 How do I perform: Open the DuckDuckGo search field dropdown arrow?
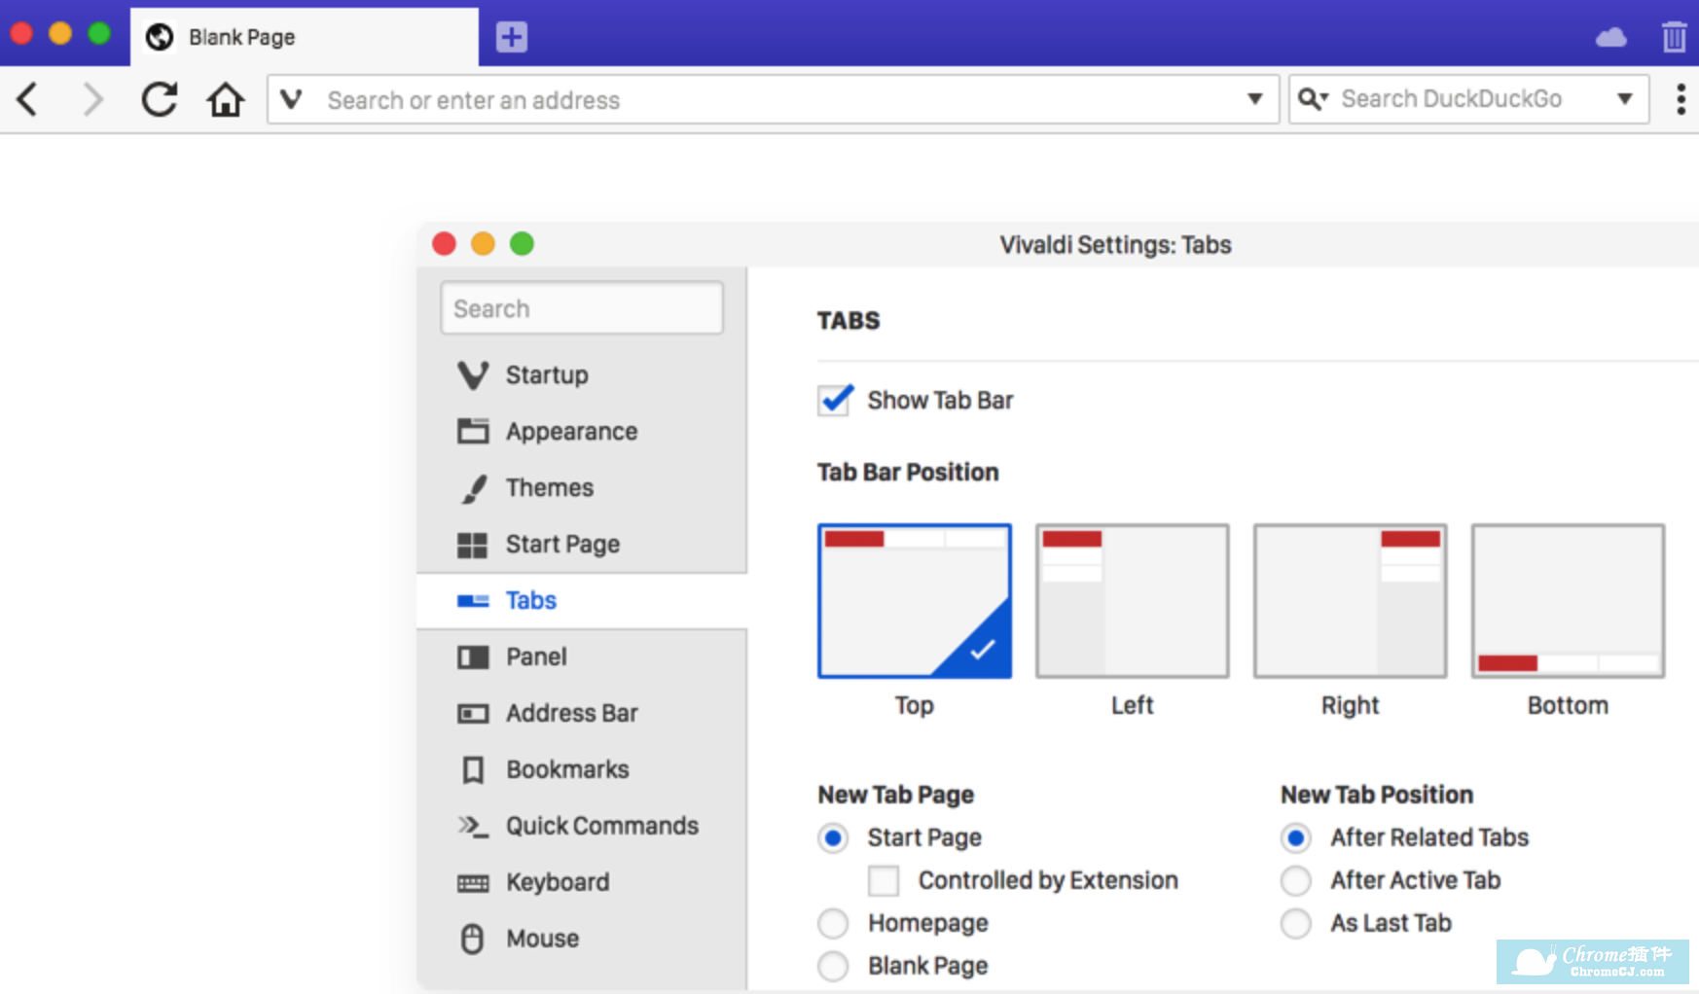[1625, 98]
